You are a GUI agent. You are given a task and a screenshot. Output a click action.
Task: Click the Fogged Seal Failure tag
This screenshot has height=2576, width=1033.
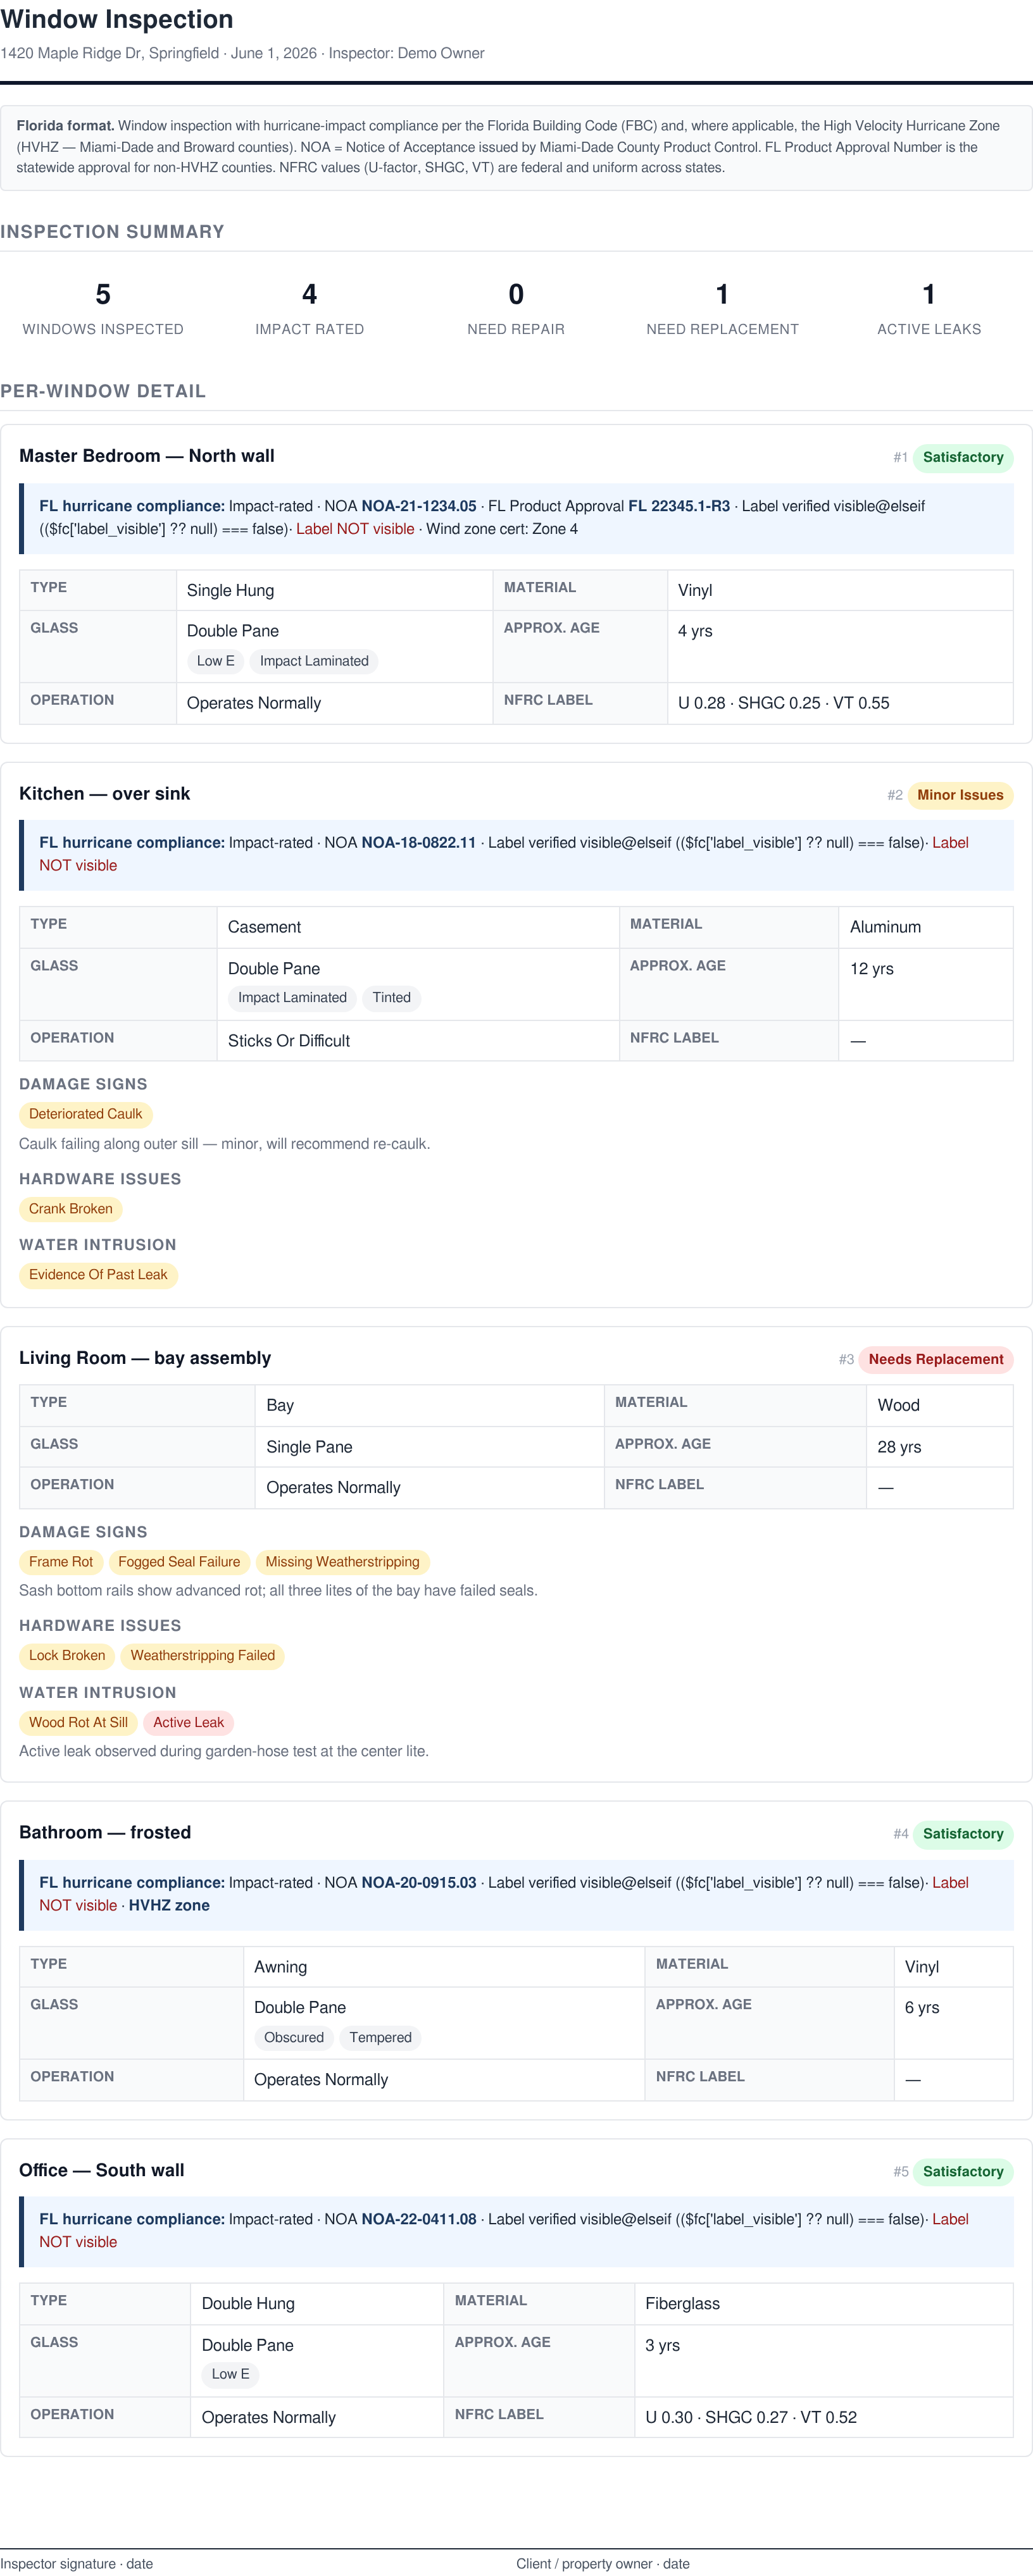pyautogui.click(x=179, y=1562)
